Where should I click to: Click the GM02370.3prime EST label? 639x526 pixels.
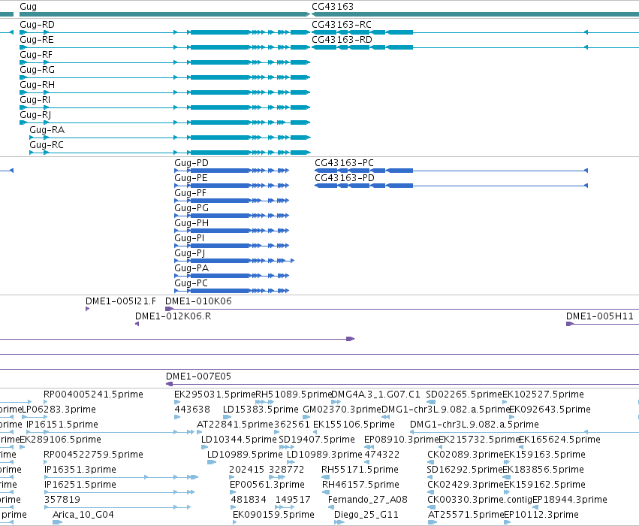342,409
